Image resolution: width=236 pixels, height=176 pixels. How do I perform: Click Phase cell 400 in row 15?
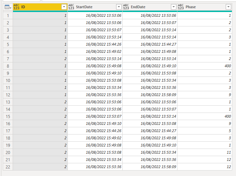pos(205,116)
